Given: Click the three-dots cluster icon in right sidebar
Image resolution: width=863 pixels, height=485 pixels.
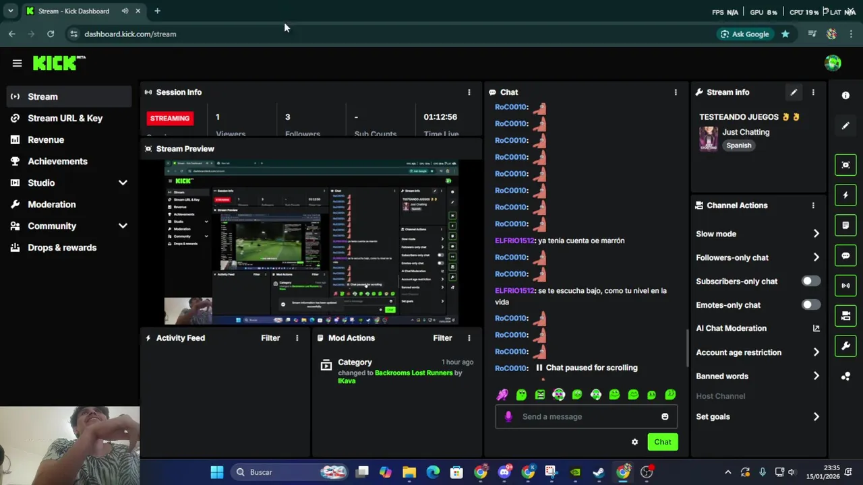Looking at the screenshot, I should [845, 377].
